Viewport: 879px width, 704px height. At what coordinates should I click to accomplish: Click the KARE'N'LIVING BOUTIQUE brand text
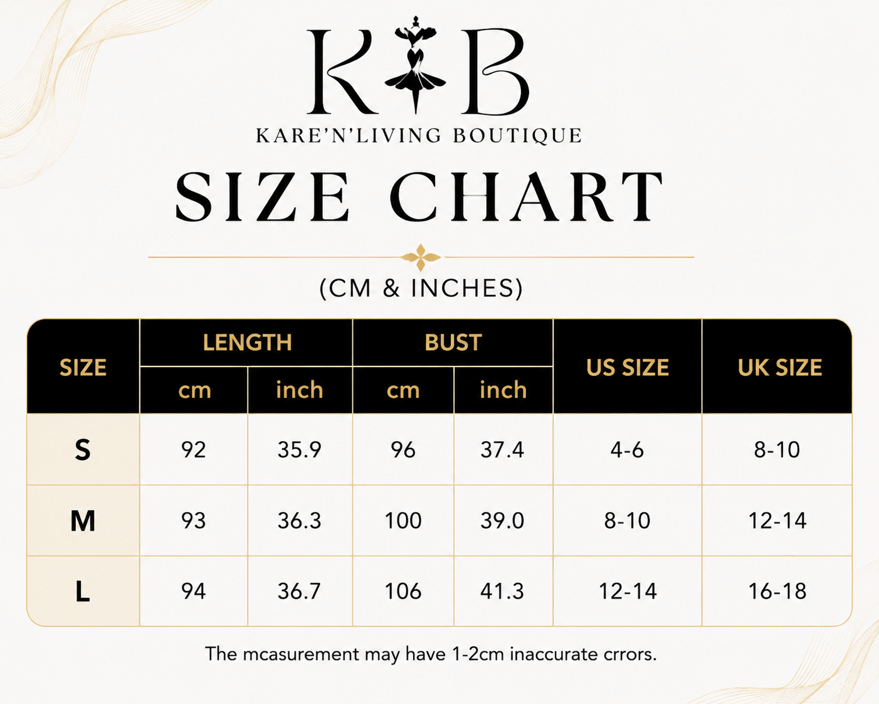click(419, 136)
